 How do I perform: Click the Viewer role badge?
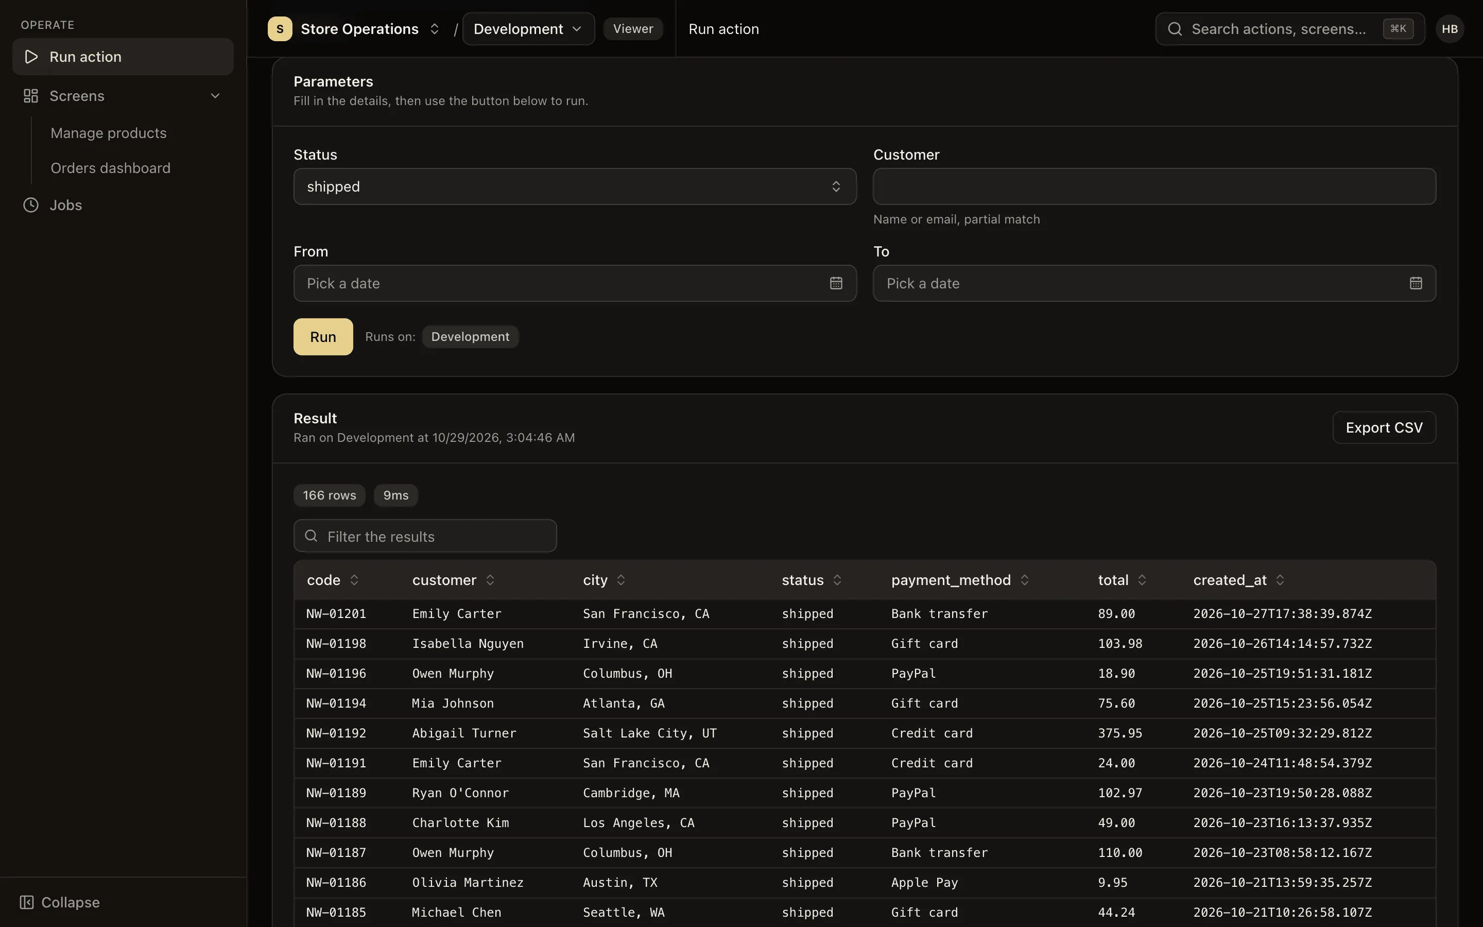[633, 29]
